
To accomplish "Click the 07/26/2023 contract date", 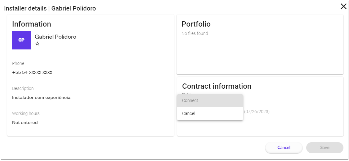I will [x=257, y=112].
